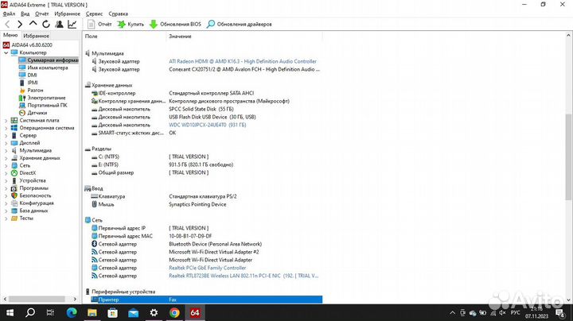
Task: Refresh the current page
Action: click(46, 25)
